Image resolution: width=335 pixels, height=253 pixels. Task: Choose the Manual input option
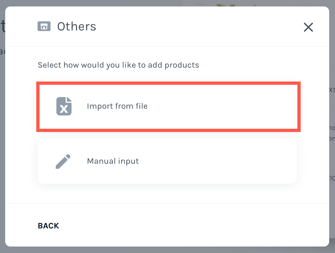167,161
